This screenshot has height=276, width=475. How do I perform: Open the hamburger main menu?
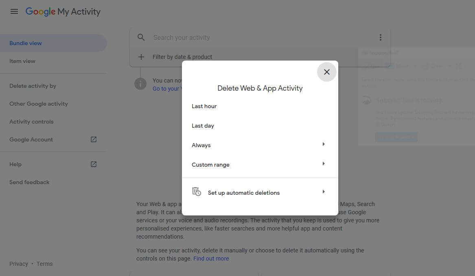point(14,11)
